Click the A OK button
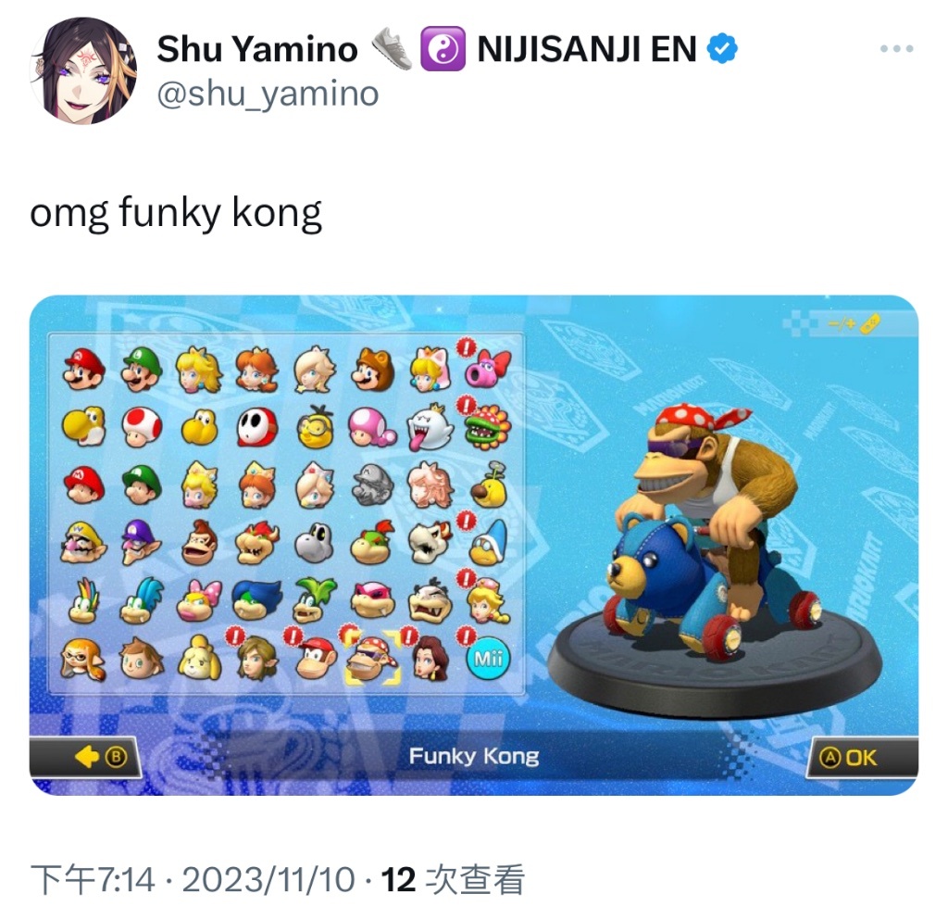The width and height of the screenshot is (948, 919). pos(862,757)
